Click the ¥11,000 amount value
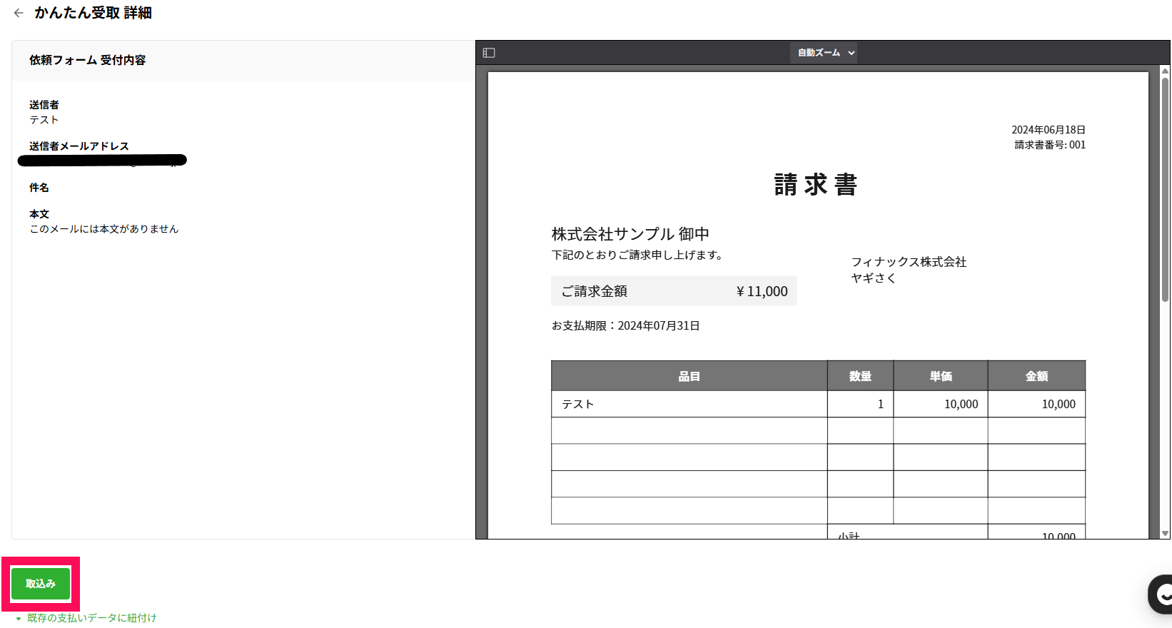 762,291
